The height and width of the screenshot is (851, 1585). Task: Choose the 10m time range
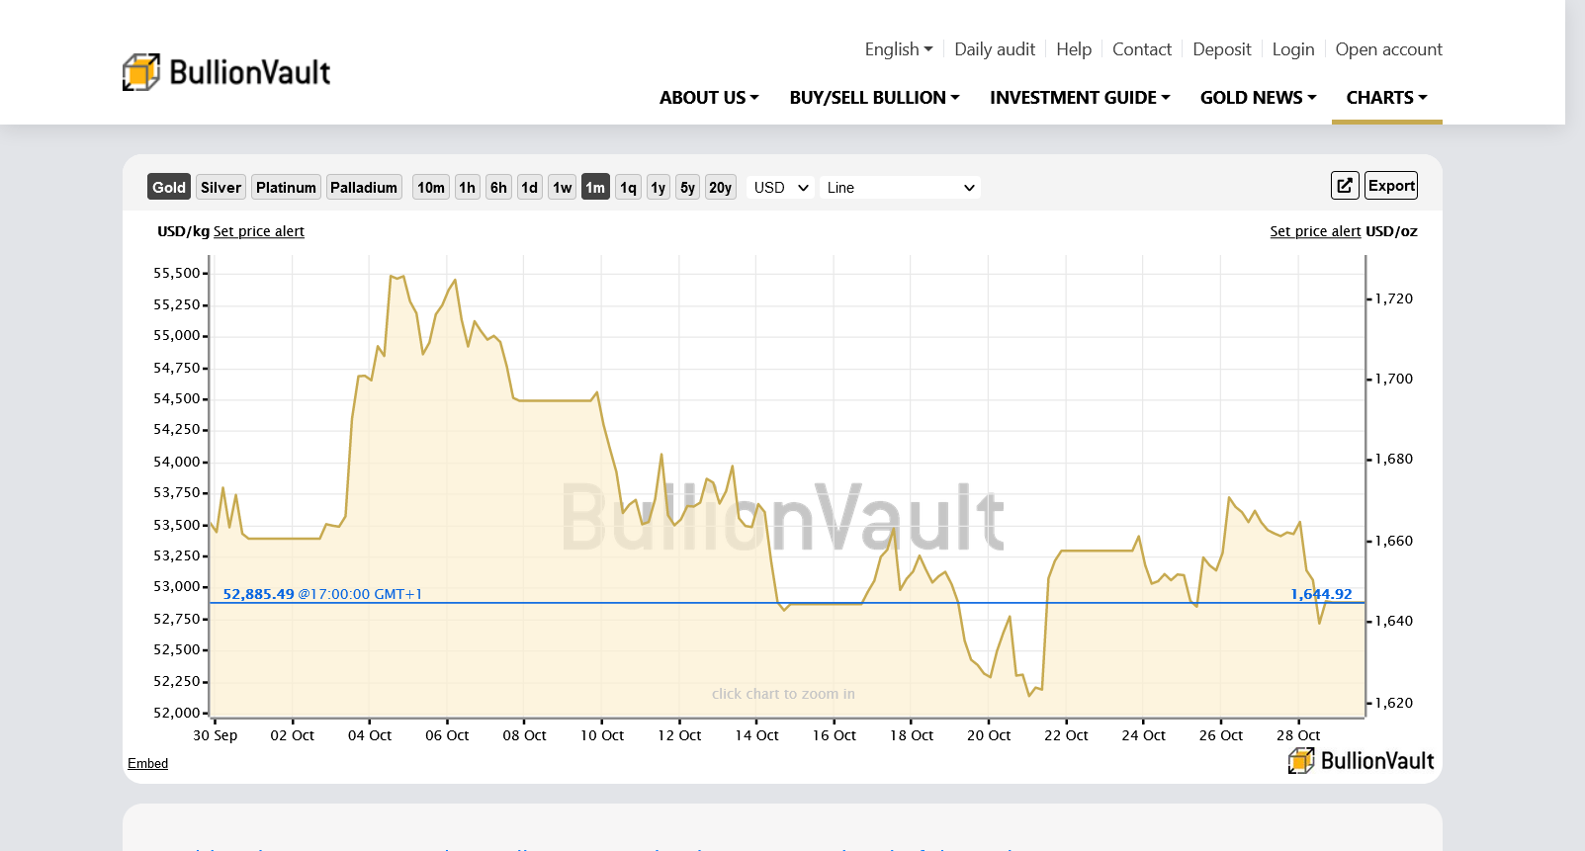(x=430, y=187)
